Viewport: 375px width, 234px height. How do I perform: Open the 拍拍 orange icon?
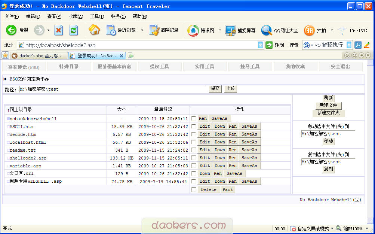click(x=309, y=30)
